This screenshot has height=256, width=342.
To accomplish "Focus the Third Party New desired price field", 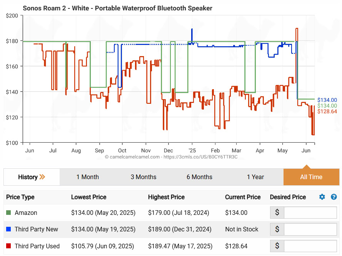I will [310, 229].
